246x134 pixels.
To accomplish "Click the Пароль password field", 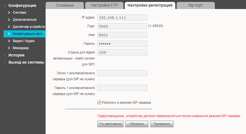I will pos(122,44).
